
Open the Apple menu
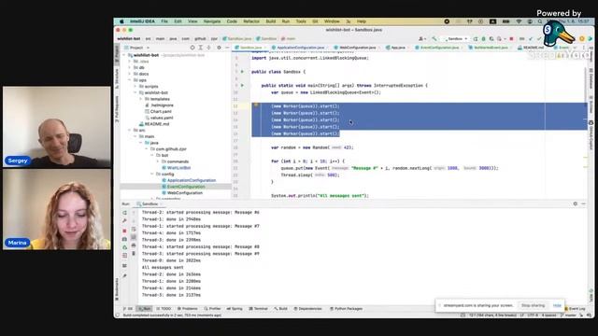[121, 21]
